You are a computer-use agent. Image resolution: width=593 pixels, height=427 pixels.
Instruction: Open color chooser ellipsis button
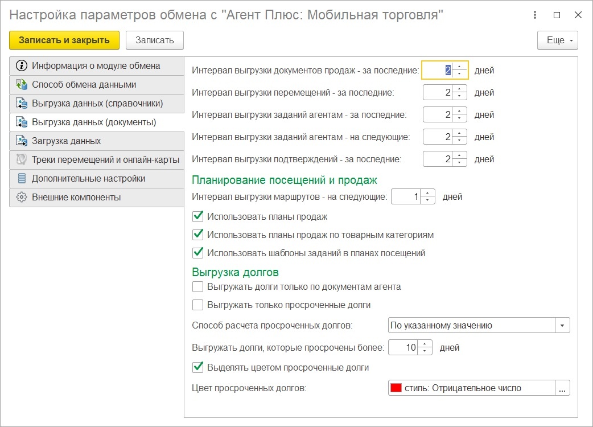pyautogui.click(x=562, y=388)
